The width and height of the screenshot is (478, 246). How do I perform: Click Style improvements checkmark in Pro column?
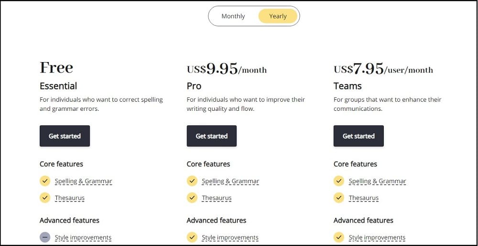pyautogui.click(x=192, y=237)
